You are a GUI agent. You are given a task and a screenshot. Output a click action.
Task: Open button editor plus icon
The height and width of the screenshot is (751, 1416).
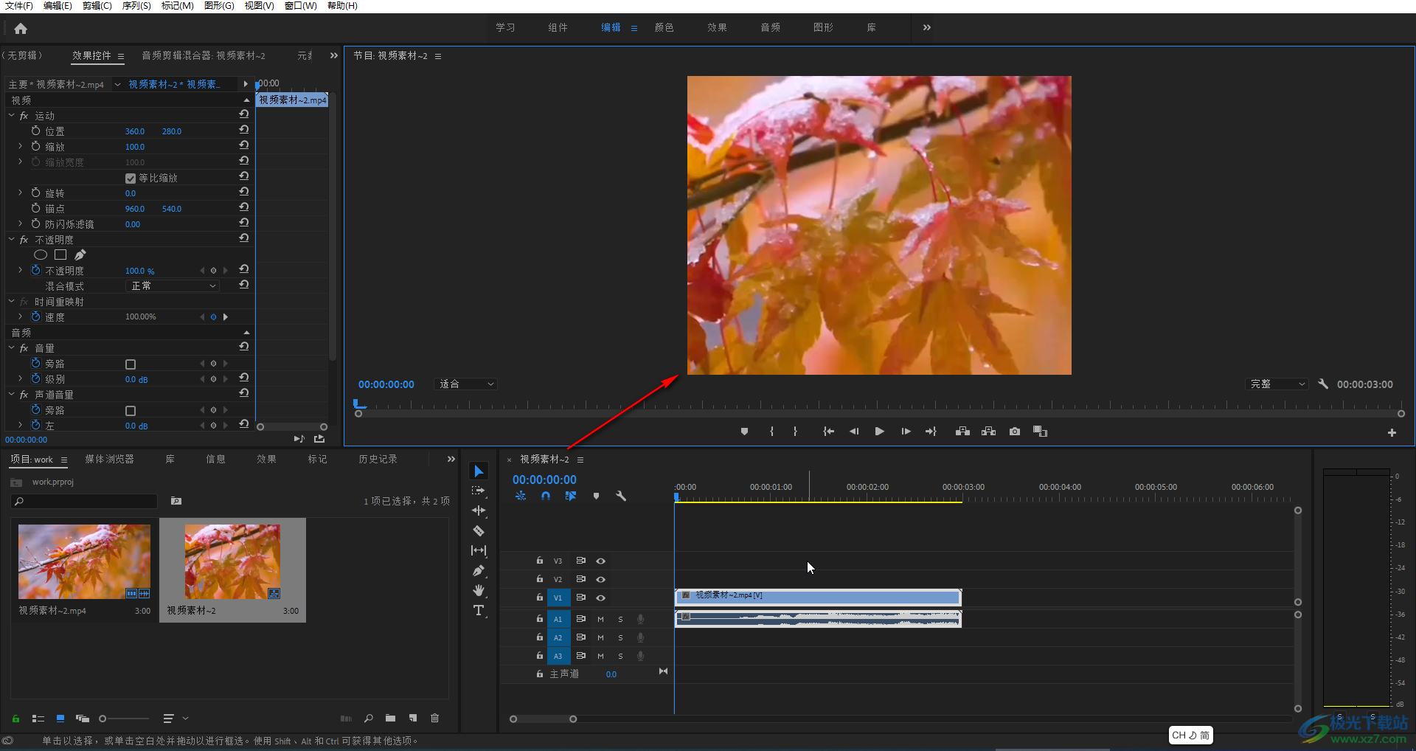[1392, 433]
